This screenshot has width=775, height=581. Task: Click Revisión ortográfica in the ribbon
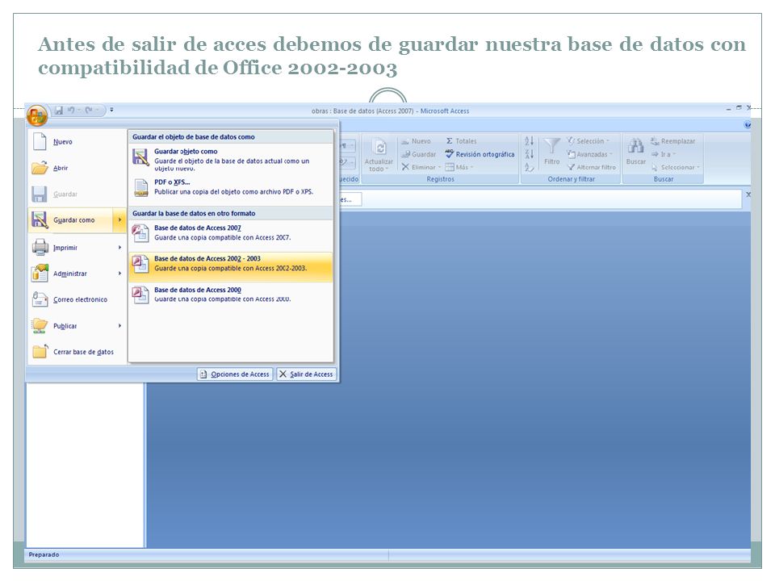pyautogui.click(x=480, y=154)
